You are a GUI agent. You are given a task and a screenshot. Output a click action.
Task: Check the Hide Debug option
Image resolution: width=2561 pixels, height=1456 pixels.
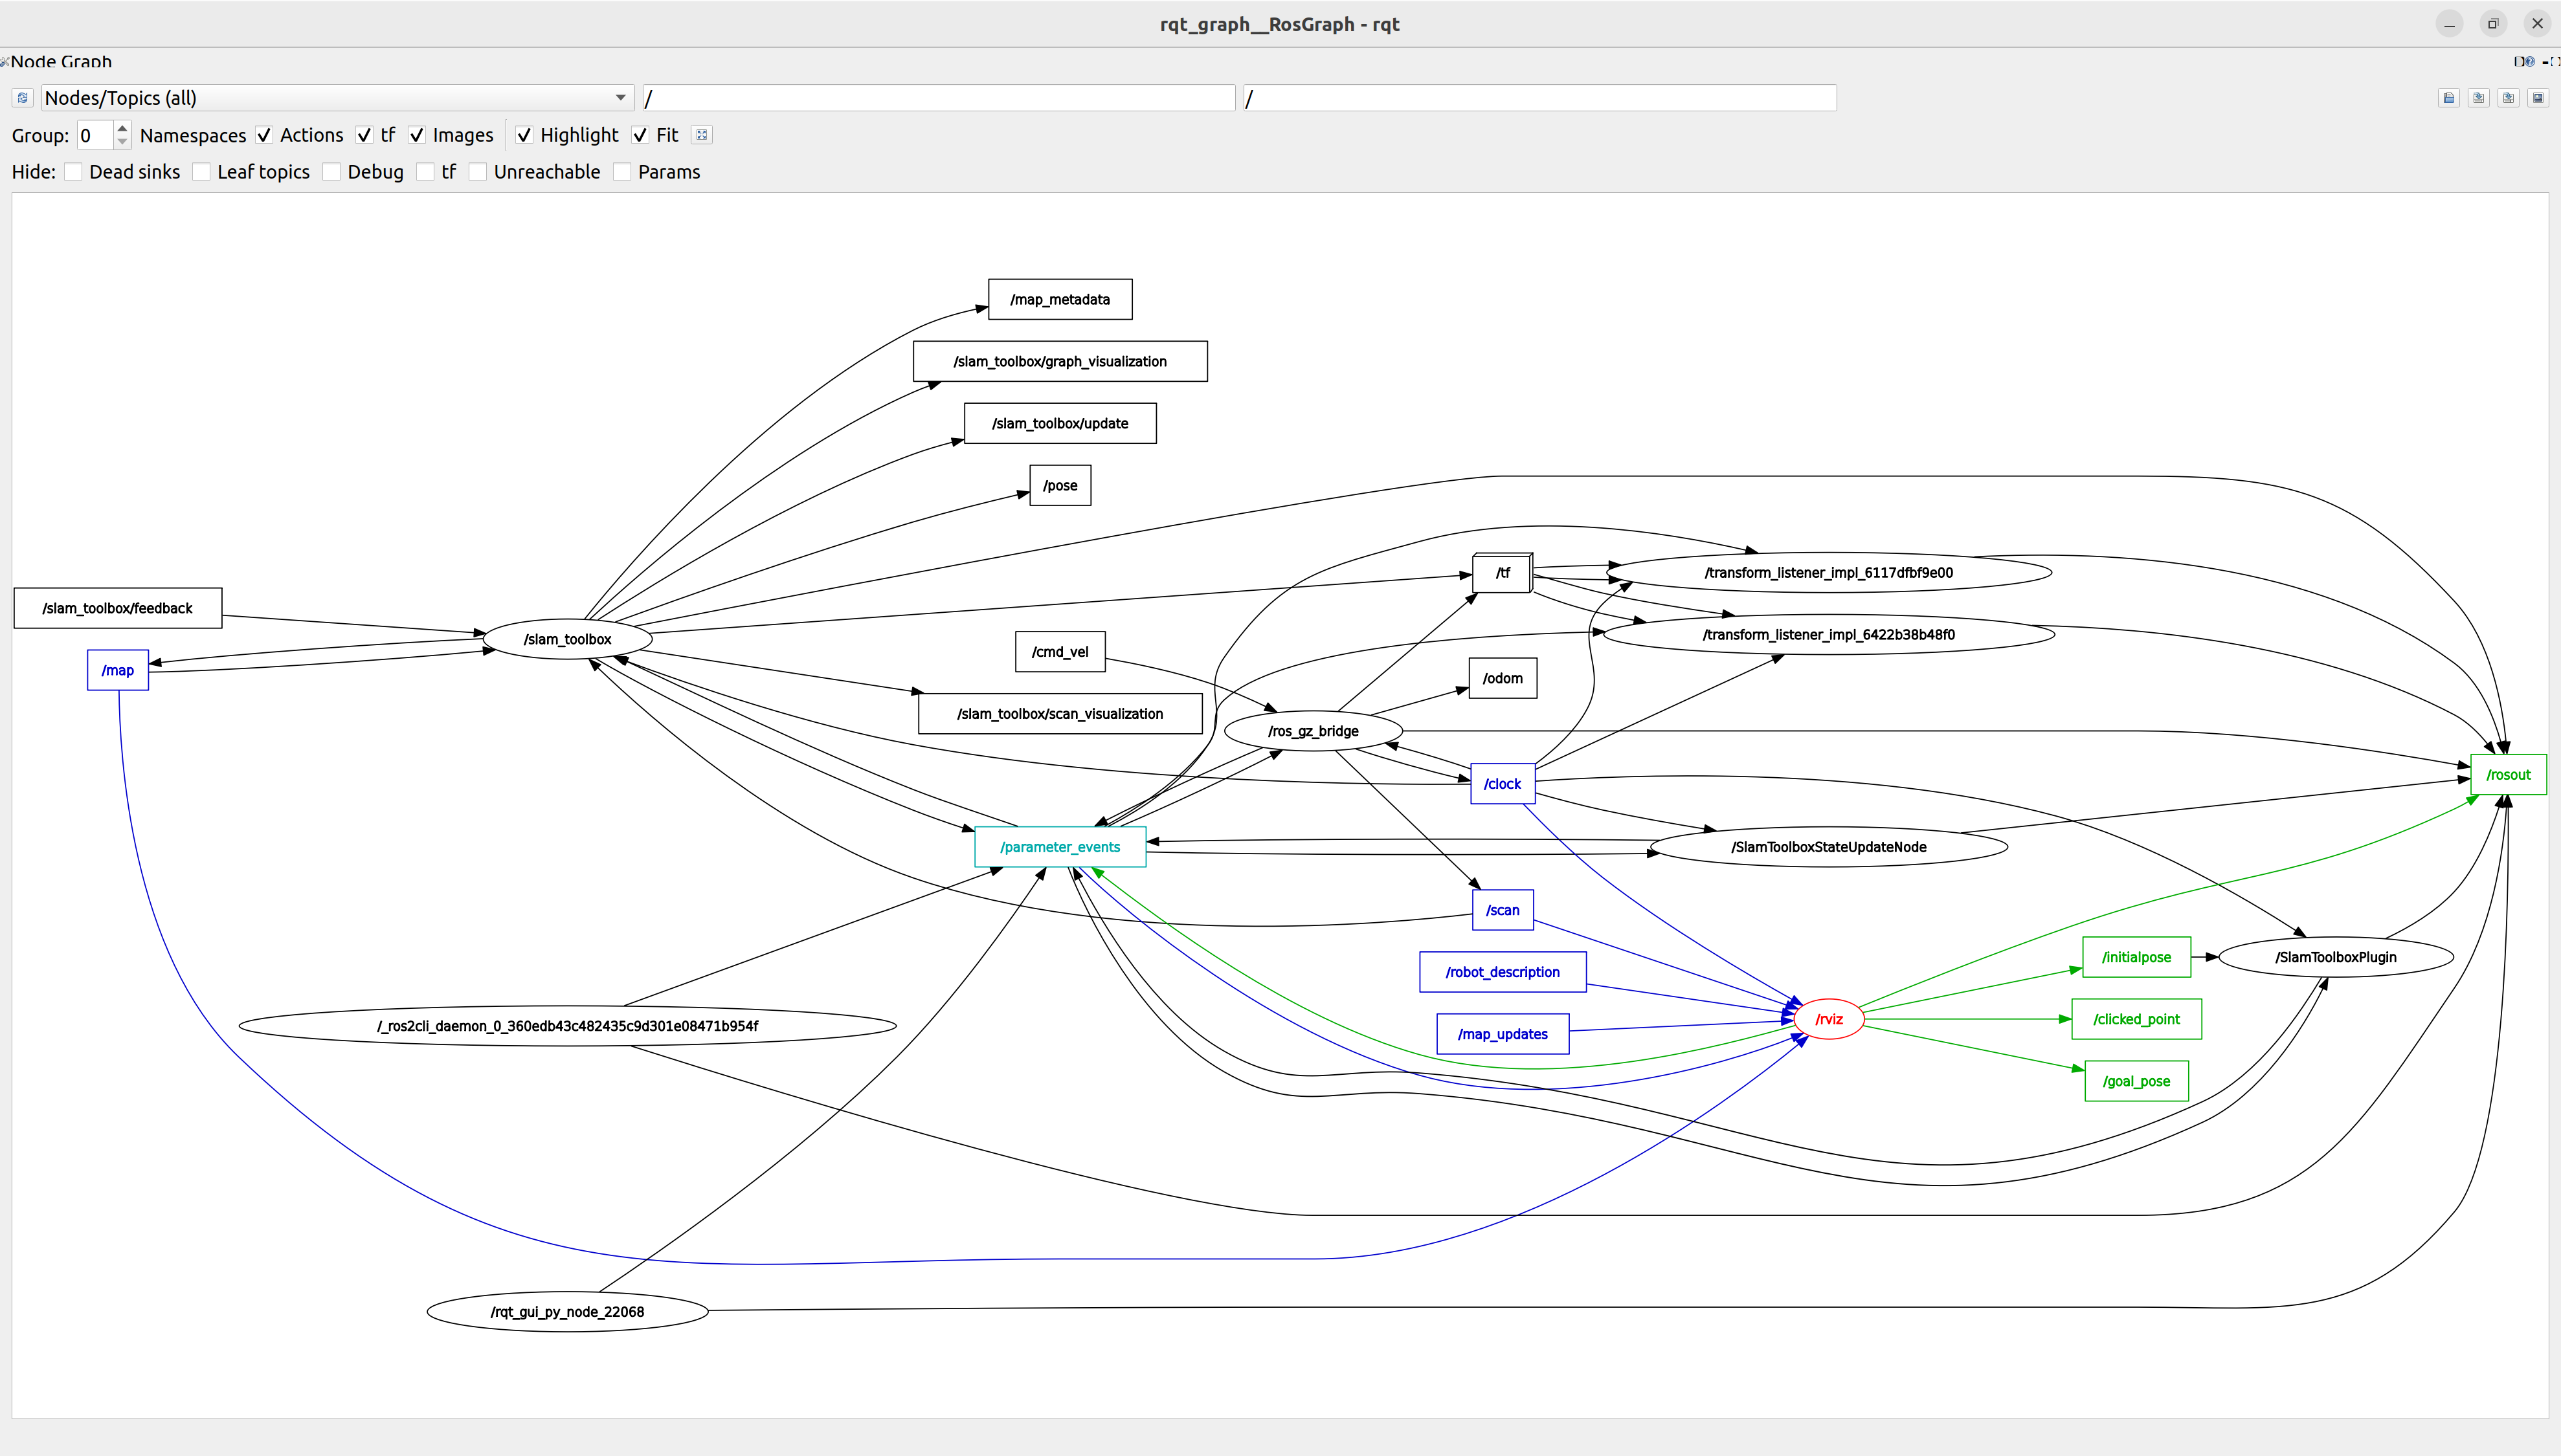point(332,172)
